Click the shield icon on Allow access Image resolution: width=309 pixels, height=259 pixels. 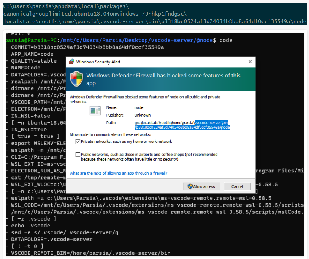tap(190, 186)
